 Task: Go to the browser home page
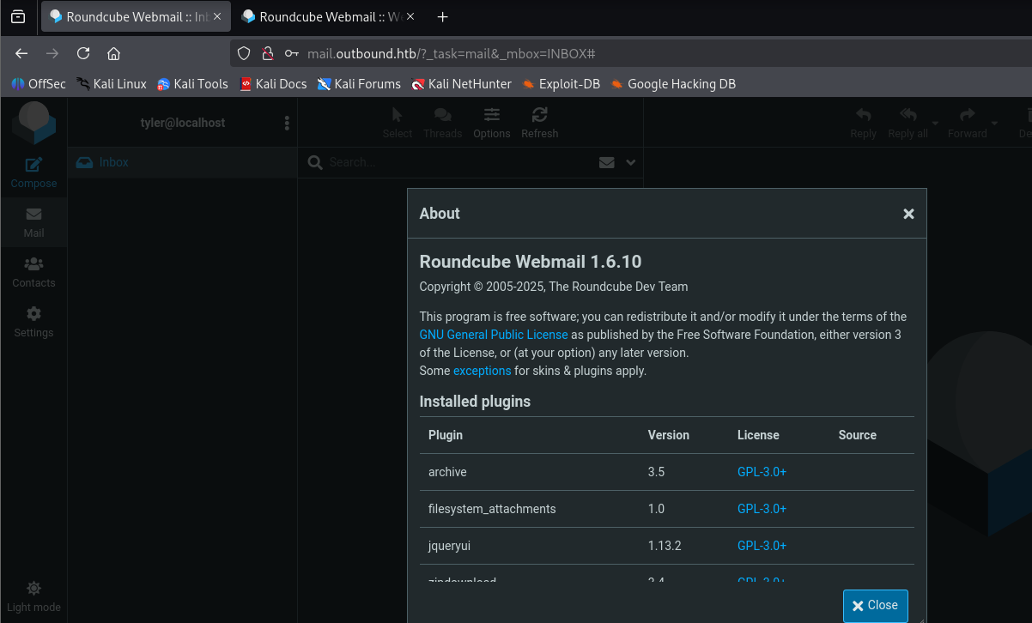tap(113, 53)
